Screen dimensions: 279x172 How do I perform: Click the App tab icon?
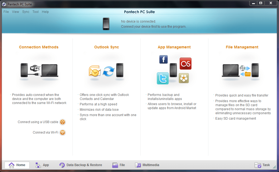[38, 165]
